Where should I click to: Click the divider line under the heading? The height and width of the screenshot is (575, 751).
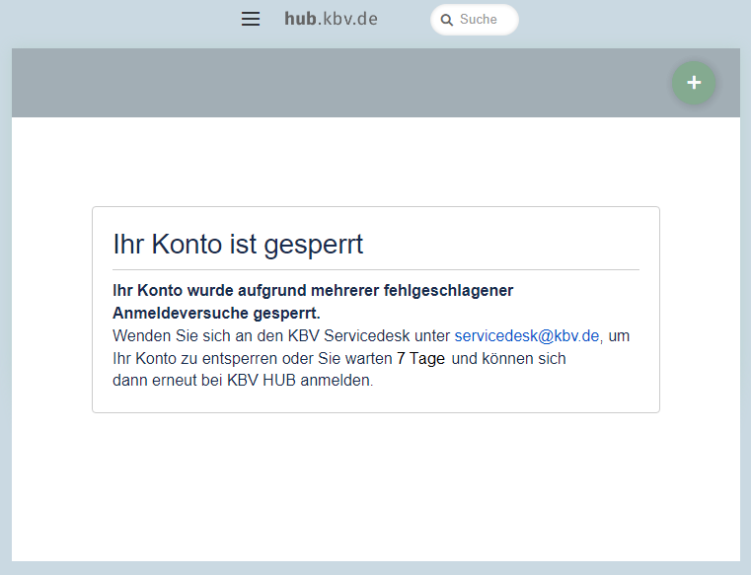click(375, 269)
